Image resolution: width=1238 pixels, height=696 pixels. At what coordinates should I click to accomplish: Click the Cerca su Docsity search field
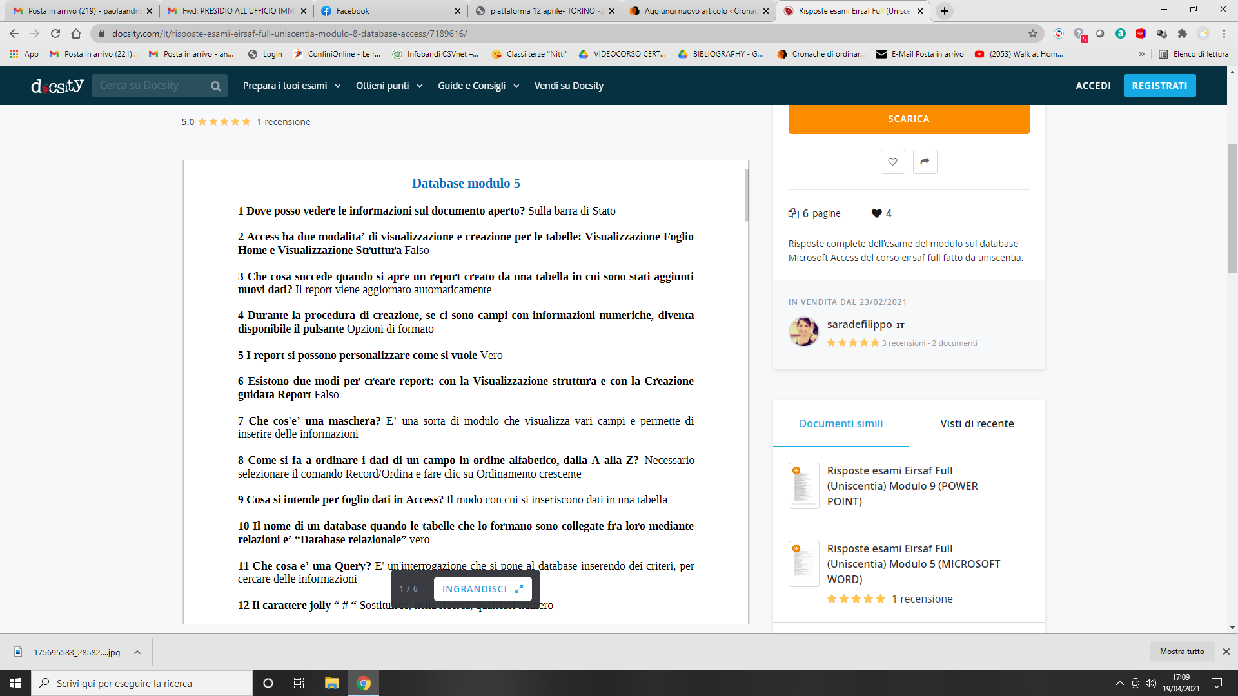pos(152,86)
